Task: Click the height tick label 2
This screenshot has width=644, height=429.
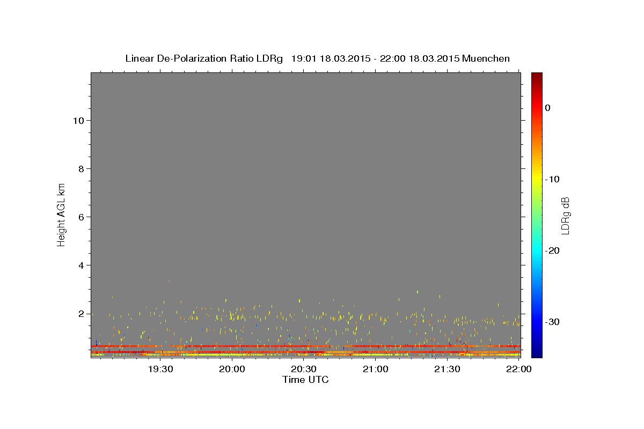Action: 80,314
